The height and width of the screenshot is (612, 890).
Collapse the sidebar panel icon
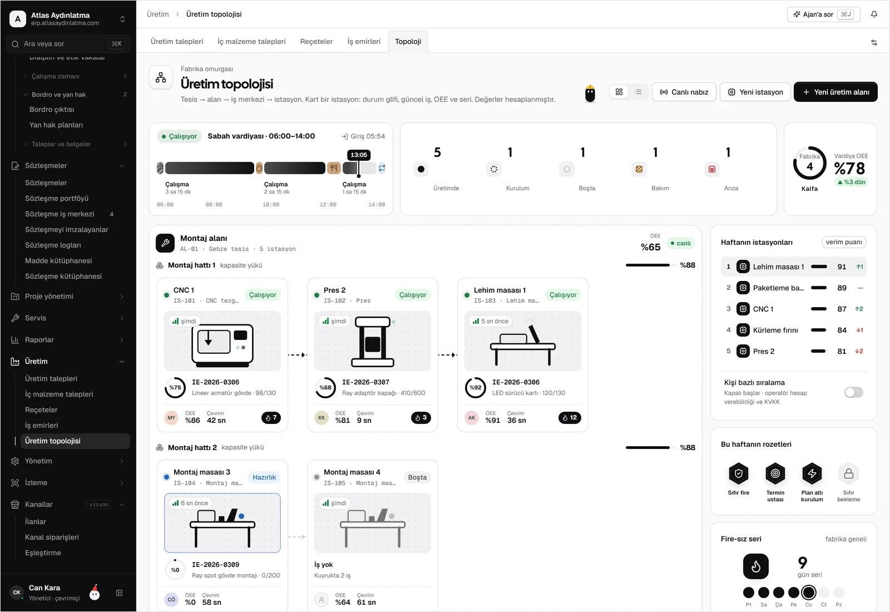tap(119, 593)
